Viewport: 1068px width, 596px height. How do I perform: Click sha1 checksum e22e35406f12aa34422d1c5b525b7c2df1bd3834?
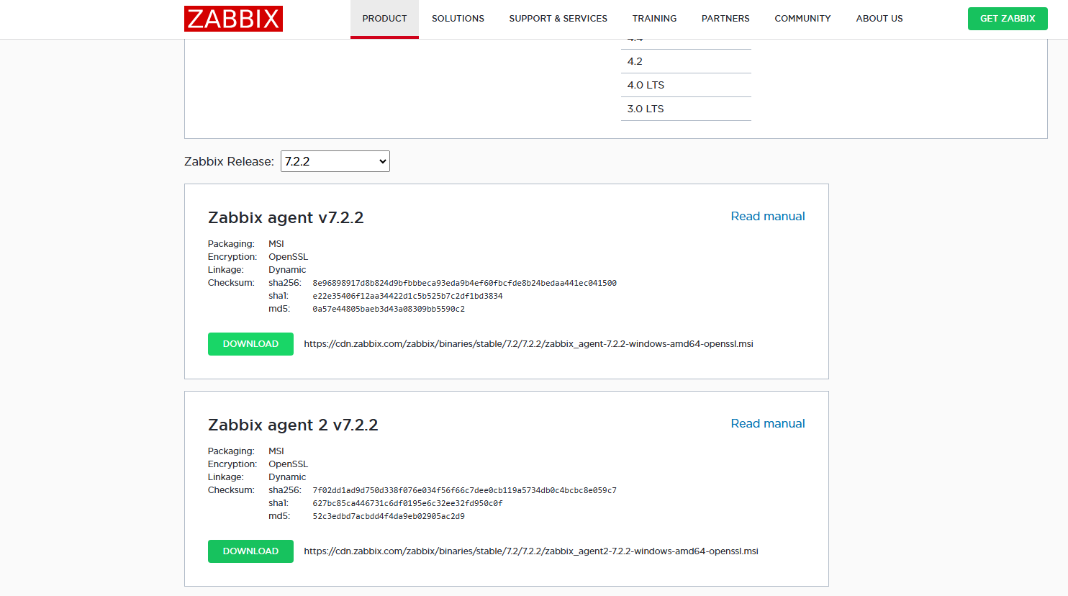click(x=407, y=296)
